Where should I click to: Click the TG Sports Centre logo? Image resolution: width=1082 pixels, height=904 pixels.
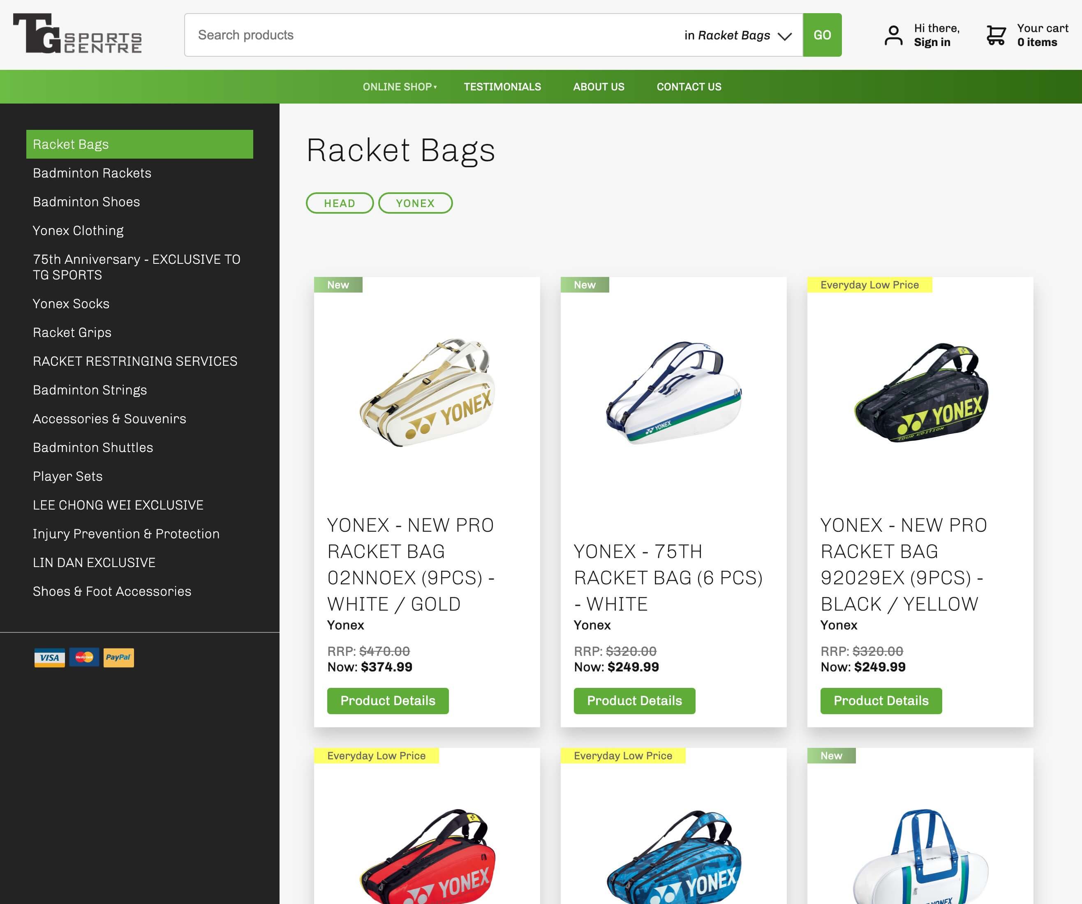click(x=77, y=33)
